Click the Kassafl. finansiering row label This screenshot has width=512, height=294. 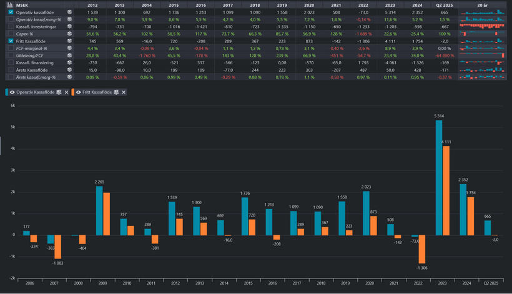pos(38,63)
